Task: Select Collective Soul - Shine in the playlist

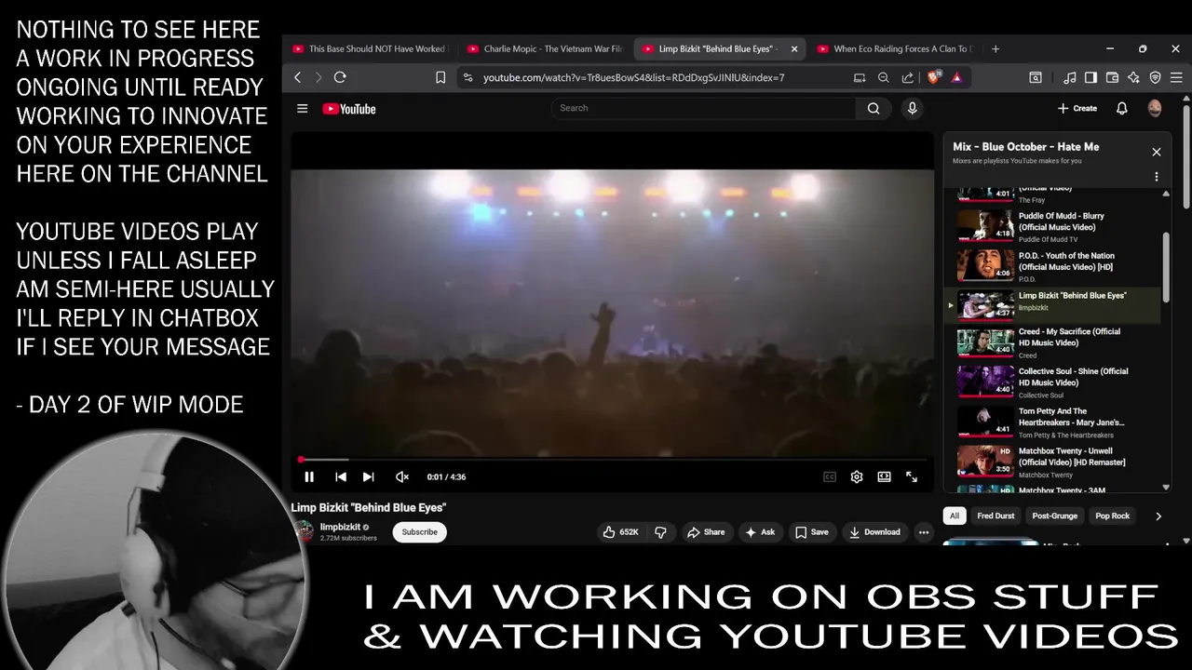Action: [x=1052, y=382]
